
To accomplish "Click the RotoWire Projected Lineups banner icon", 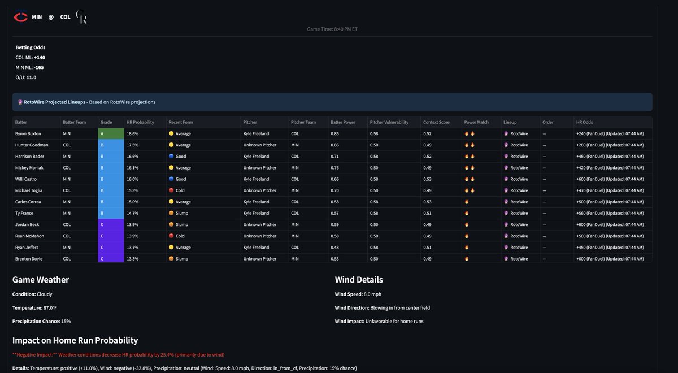I will (20, 102).
